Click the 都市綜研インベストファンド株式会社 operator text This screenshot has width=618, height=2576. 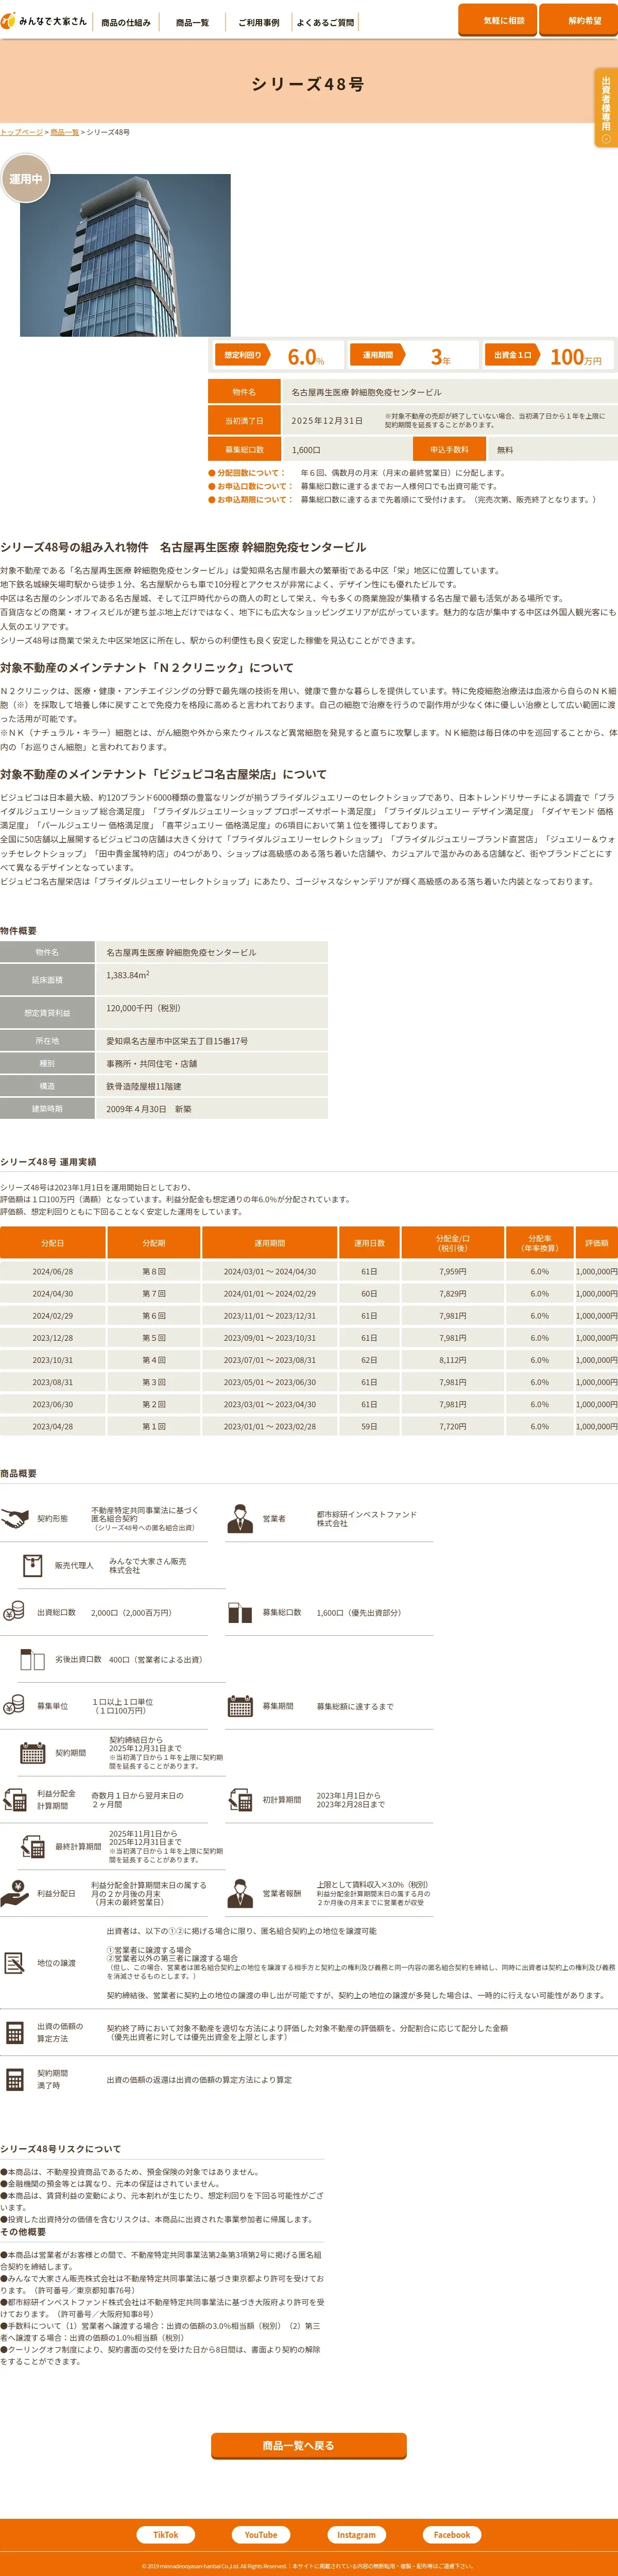(366, 1518)
